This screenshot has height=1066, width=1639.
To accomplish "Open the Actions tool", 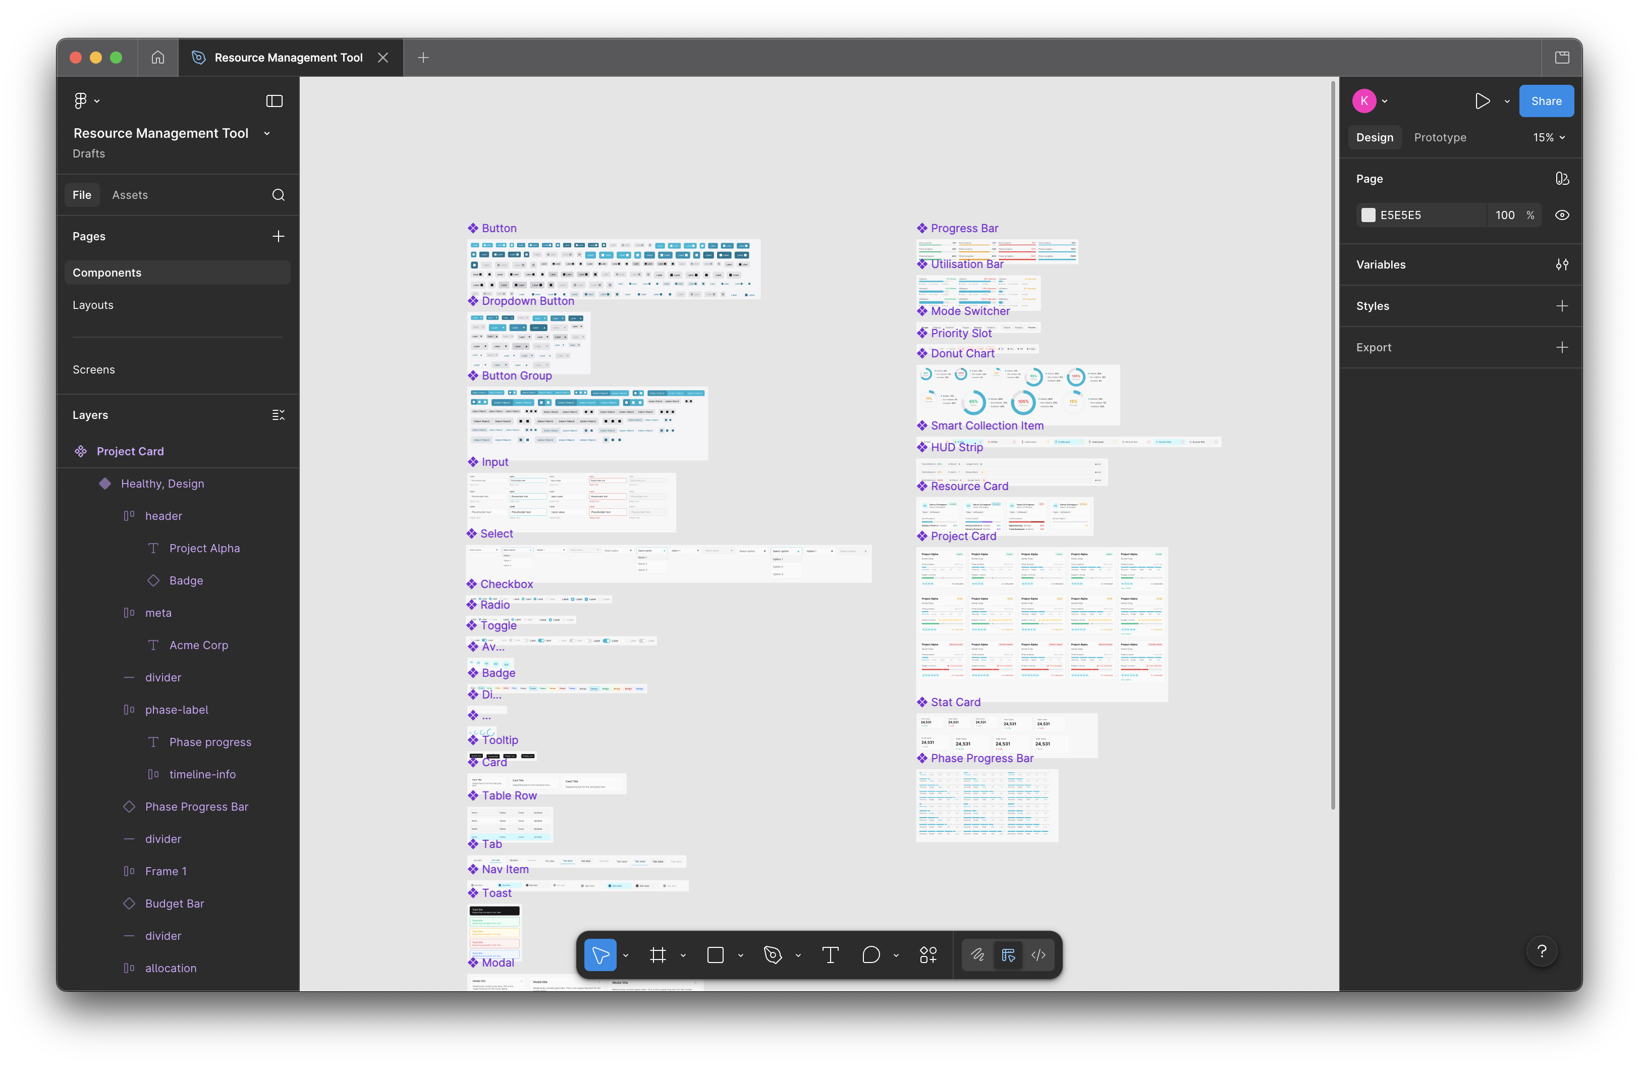I will point(928,954).
